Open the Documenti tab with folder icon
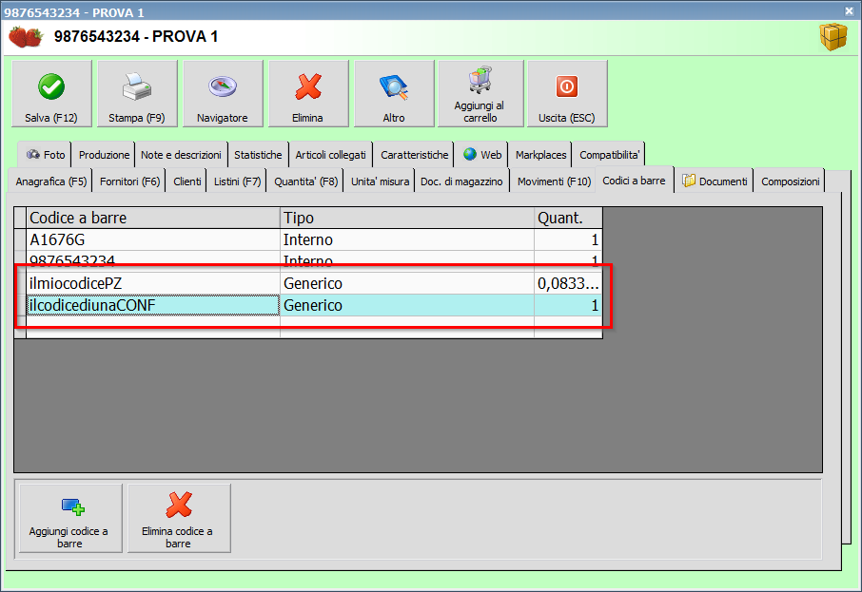 [715, 181]
